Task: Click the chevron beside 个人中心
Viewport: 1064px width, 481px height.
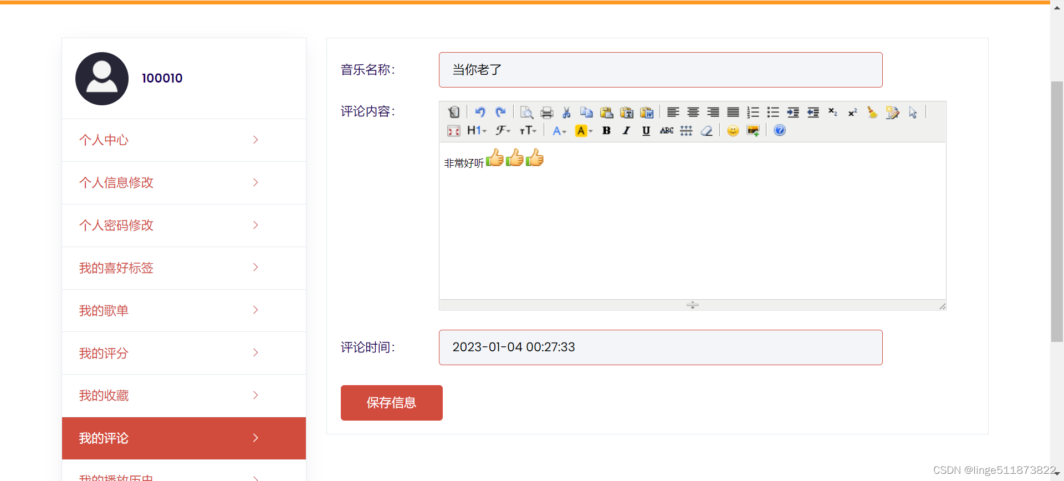Action: (255, 140)
